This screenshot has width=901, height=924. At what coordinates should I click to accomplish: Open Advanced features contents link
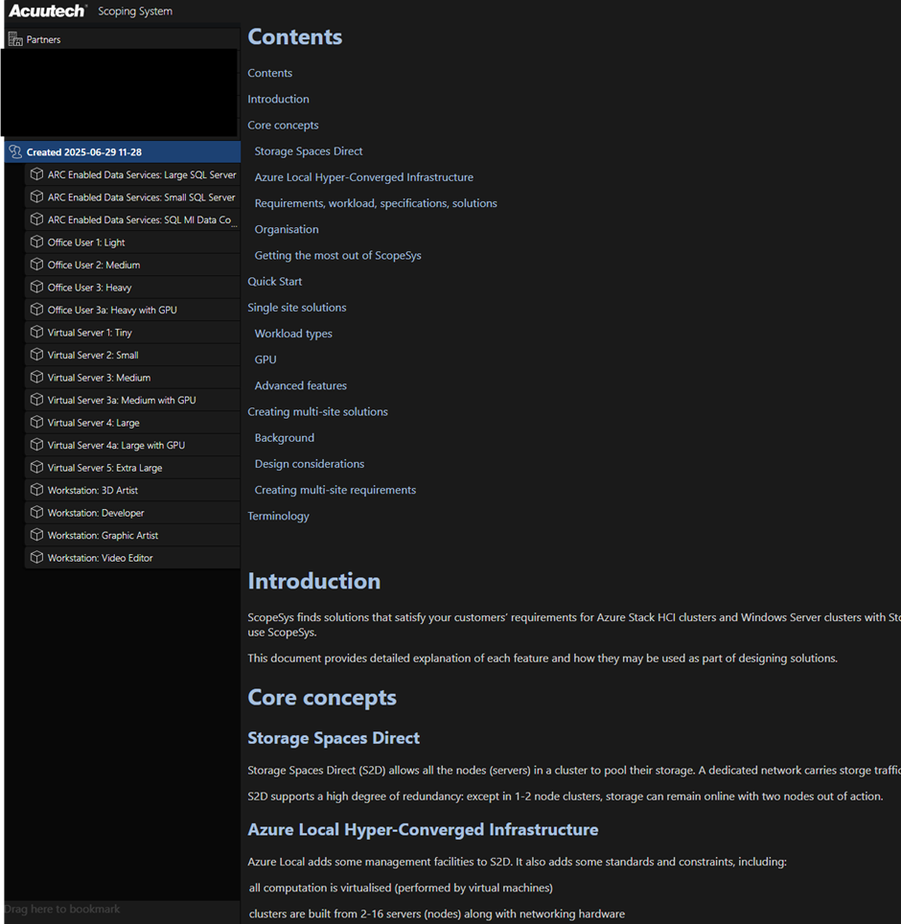click(x=301, y=385)
